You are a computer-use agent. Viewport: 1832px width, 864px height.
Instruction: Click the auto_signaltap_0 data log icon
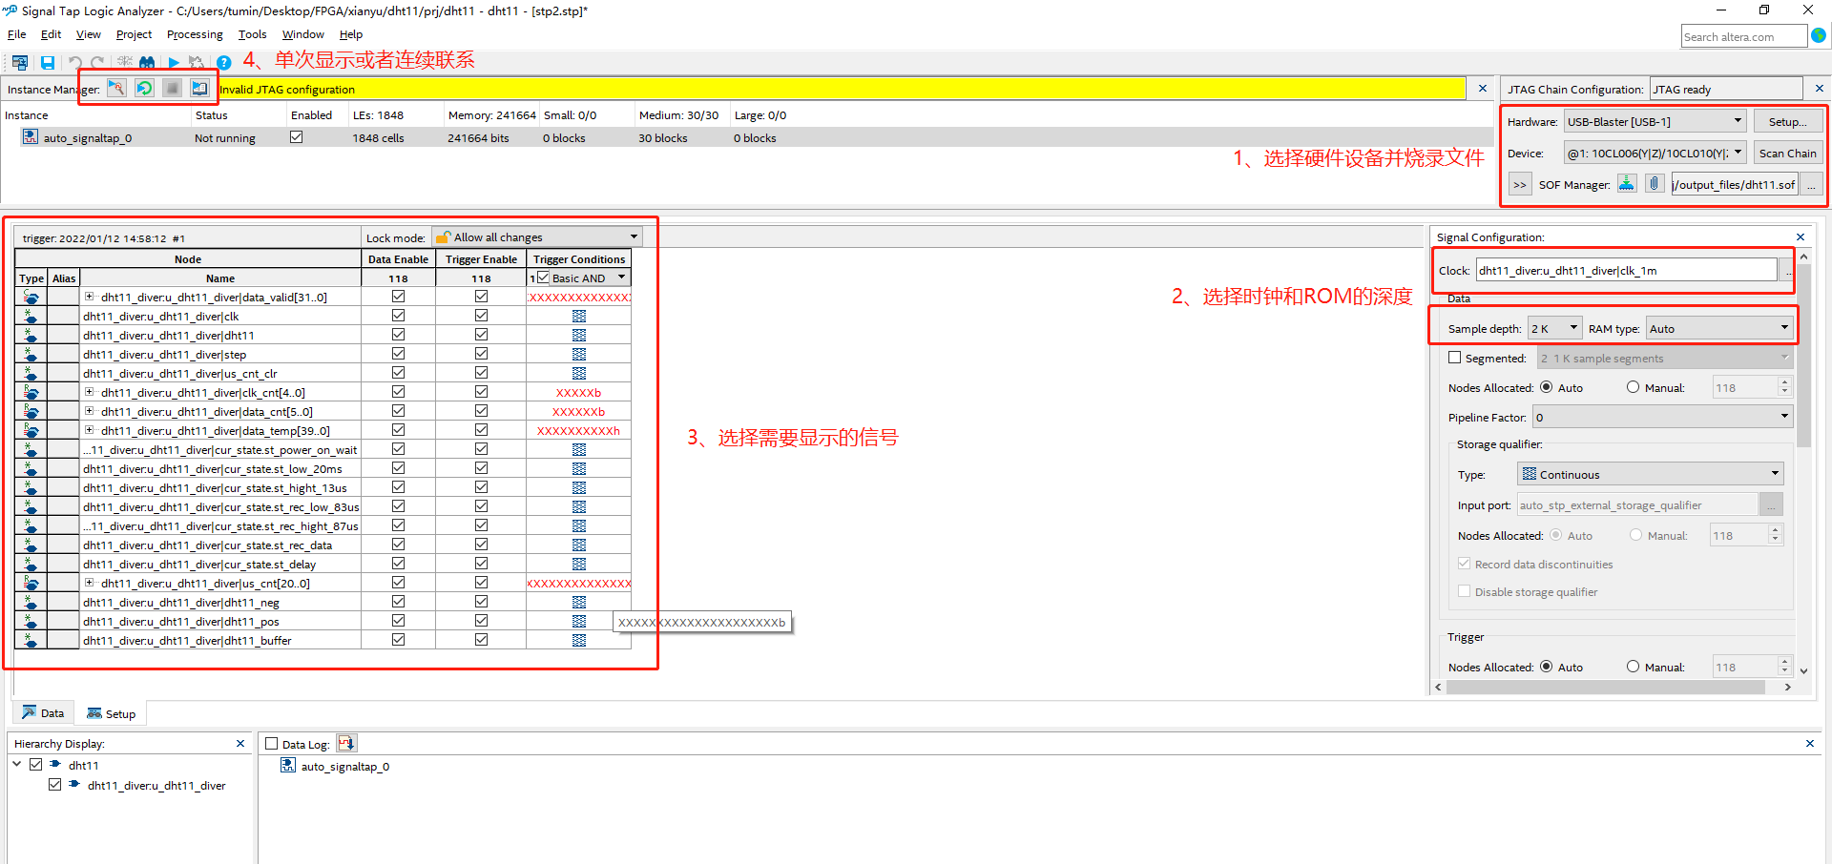point(288,766)
